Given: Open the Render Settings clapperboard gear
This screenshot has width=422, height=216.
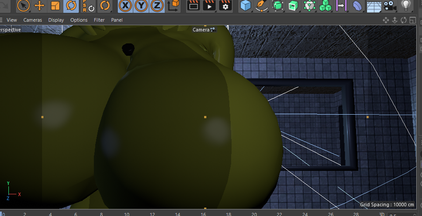Looking at the screenshot, I should point(225,6).
